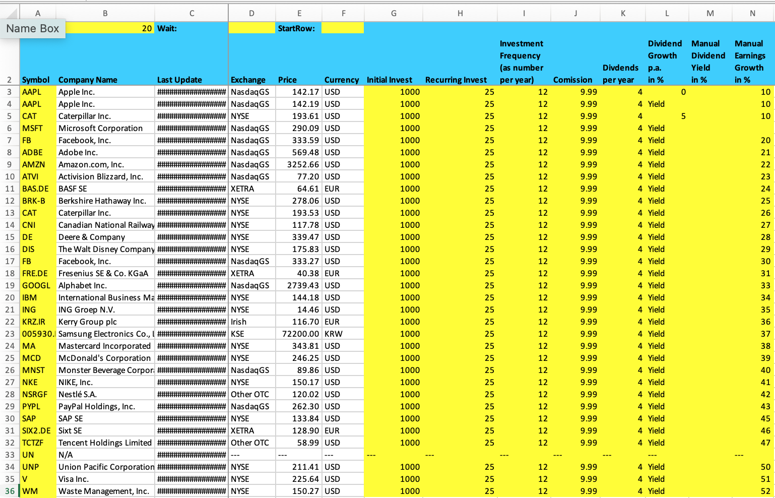The width and height of the screenshot is (775, 498).
Task: Click the 'Union Pacific Corporation' cell
Action: (105, 467)
